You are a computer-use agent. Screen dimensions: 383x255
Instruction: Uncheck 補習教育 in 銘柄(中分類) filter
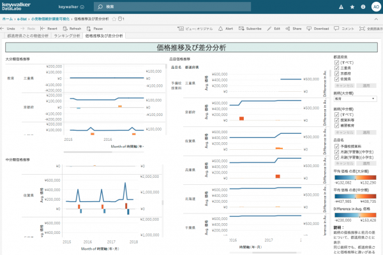337,126
